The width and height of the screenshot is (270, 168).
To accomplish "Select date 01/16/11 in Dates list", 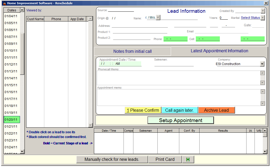I will point(12,92).
